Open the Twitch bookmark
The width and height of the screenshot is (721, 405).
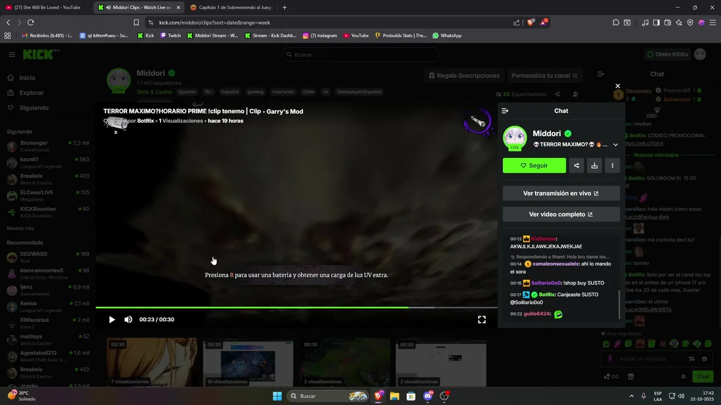click(171, 35)
